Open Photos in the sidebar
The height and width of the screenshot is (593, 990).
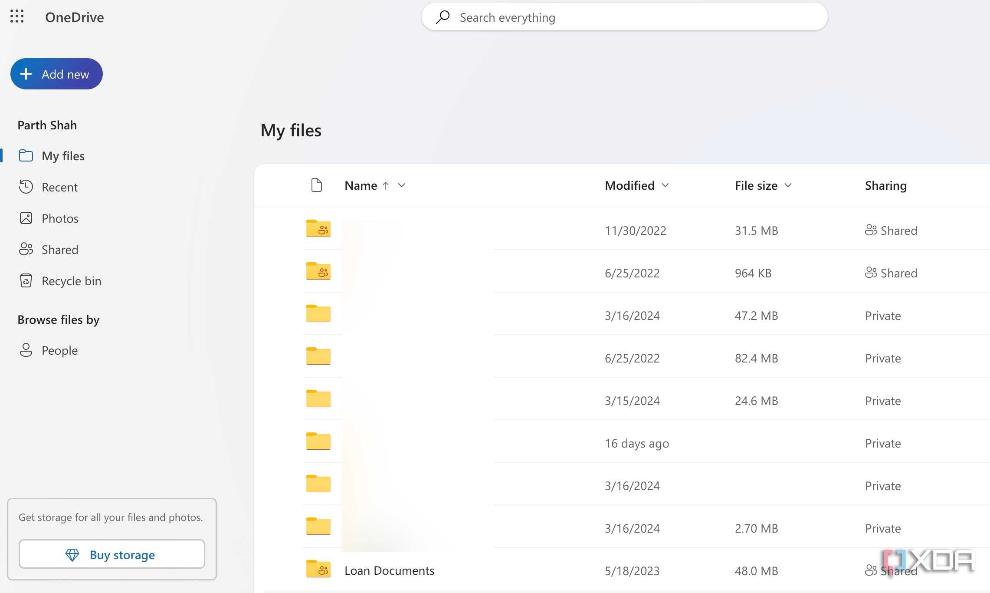coord(60,218)
